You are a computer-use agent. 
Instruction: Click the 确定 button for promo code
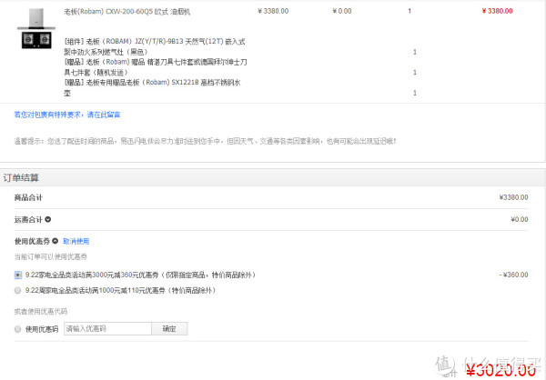coord(169,328)
